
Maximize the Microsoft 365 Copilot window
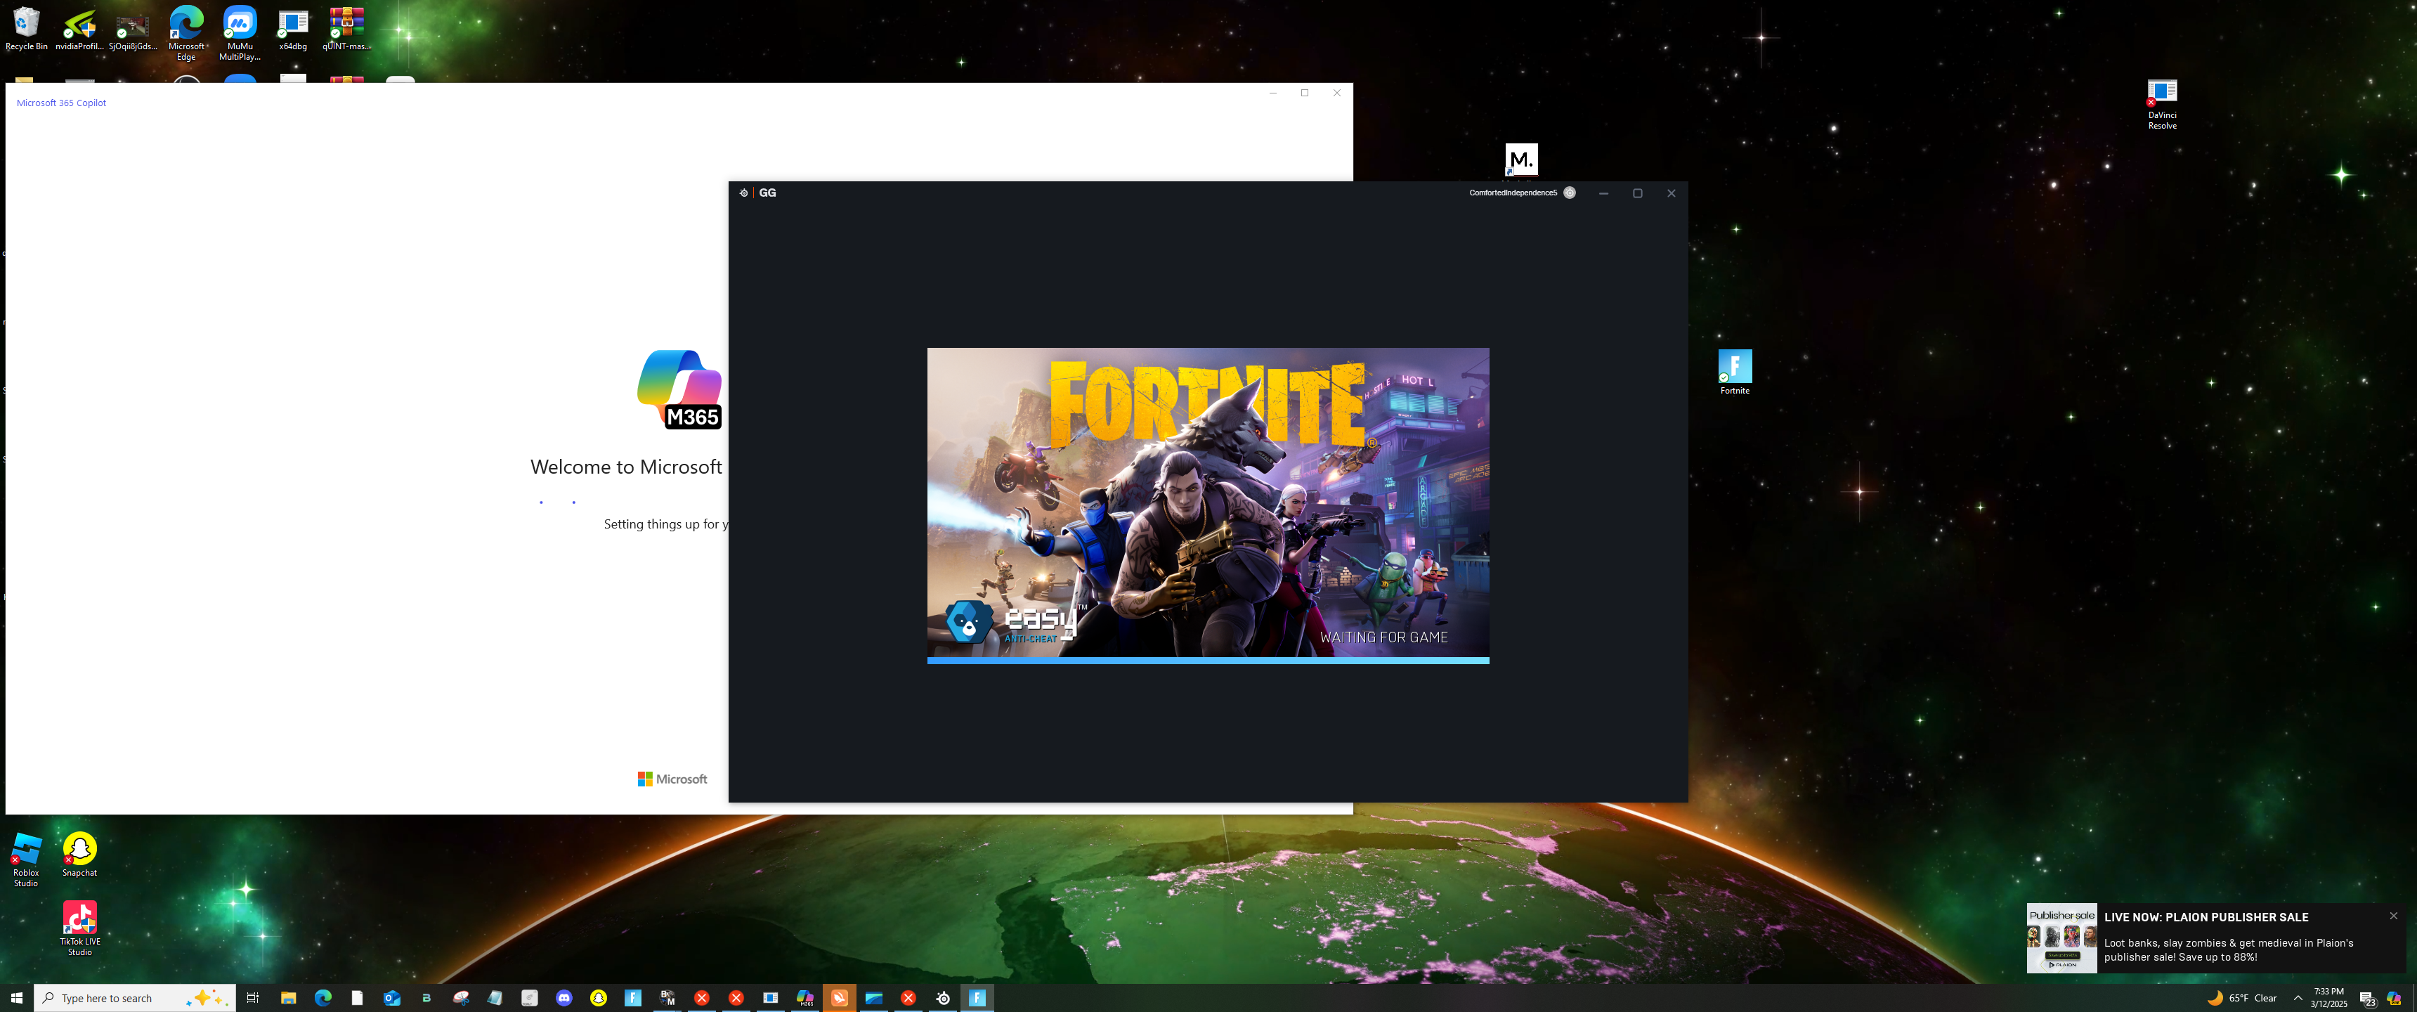tap(1305, 93)
